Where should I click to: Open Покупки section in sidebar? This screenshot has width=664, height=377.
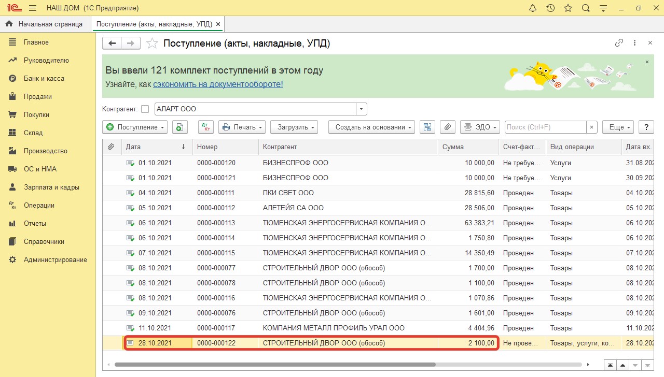[x=36, y=115]
